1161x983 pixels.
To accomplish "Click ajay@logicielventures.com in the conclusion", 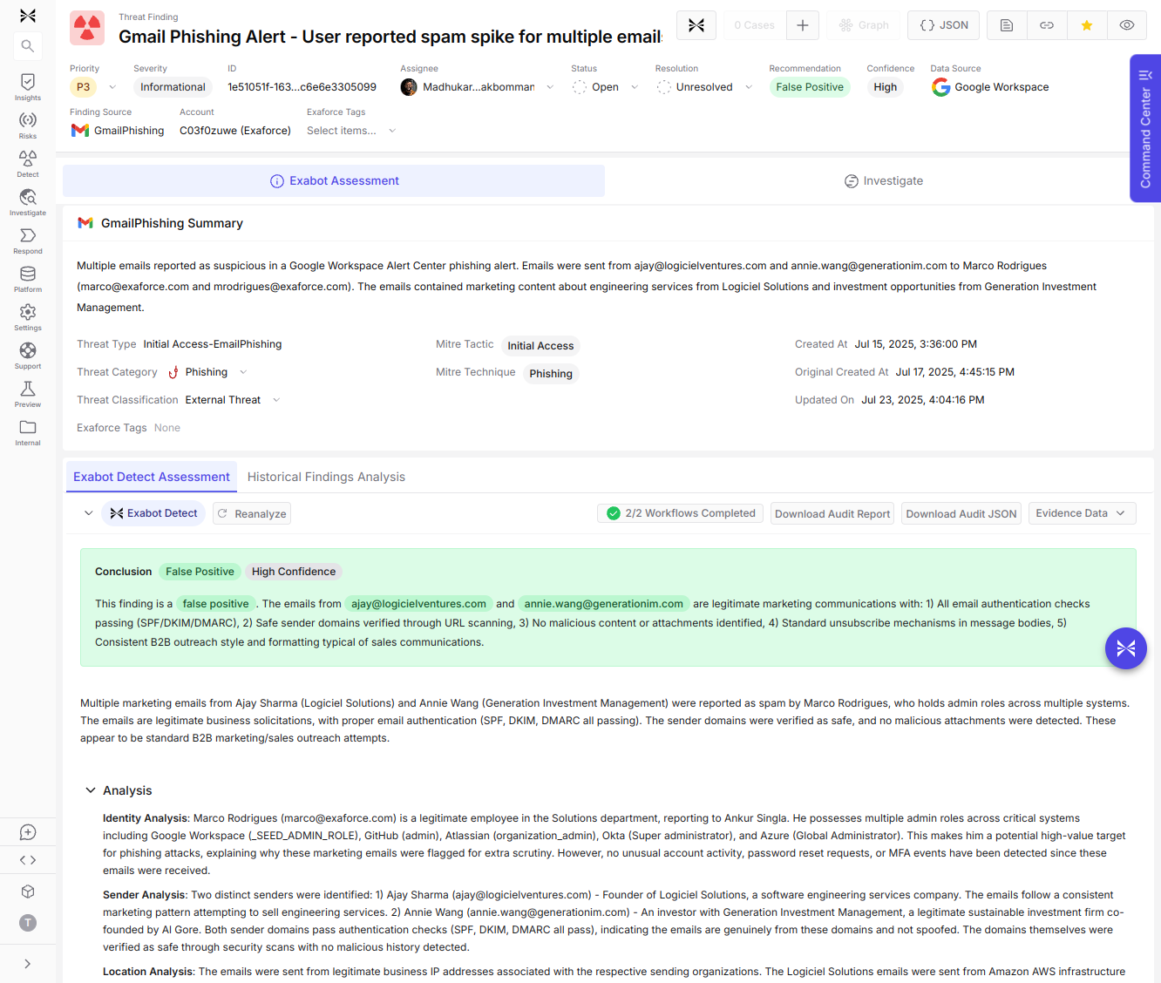I will coord(418,604).
